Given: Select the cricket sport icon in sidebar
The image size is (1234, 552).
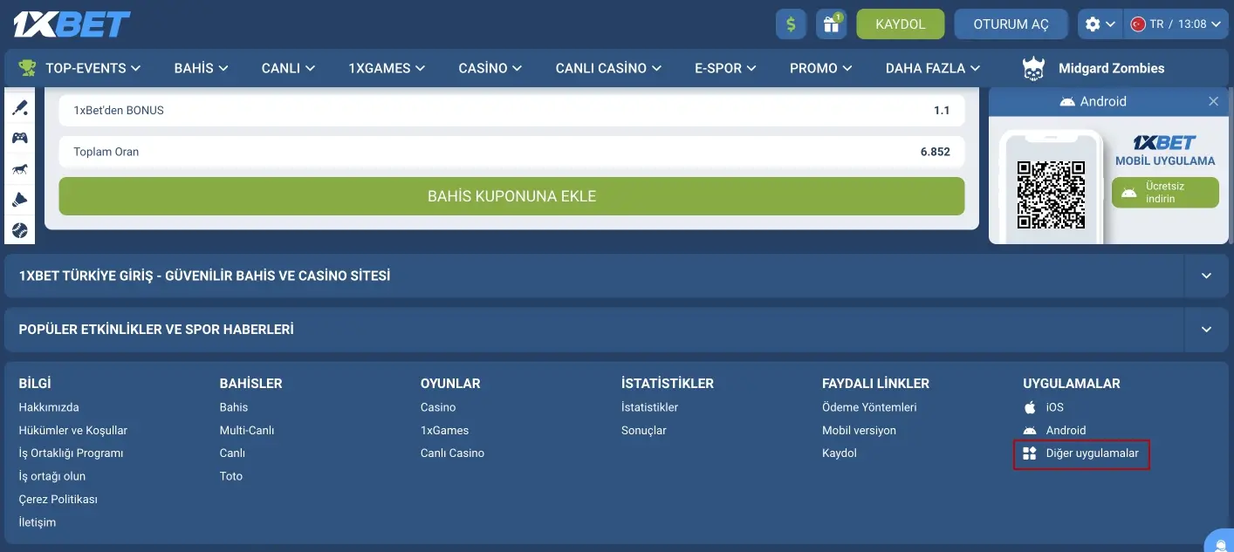Looking at the screenshot, I should point(19,108).
